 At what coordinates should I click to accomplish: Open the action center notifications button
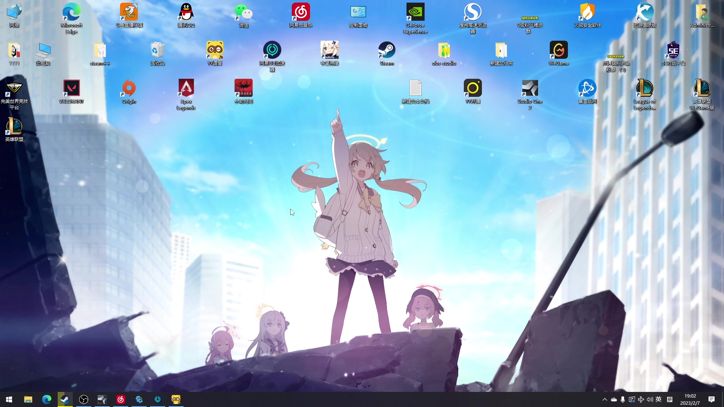point(711,399)
